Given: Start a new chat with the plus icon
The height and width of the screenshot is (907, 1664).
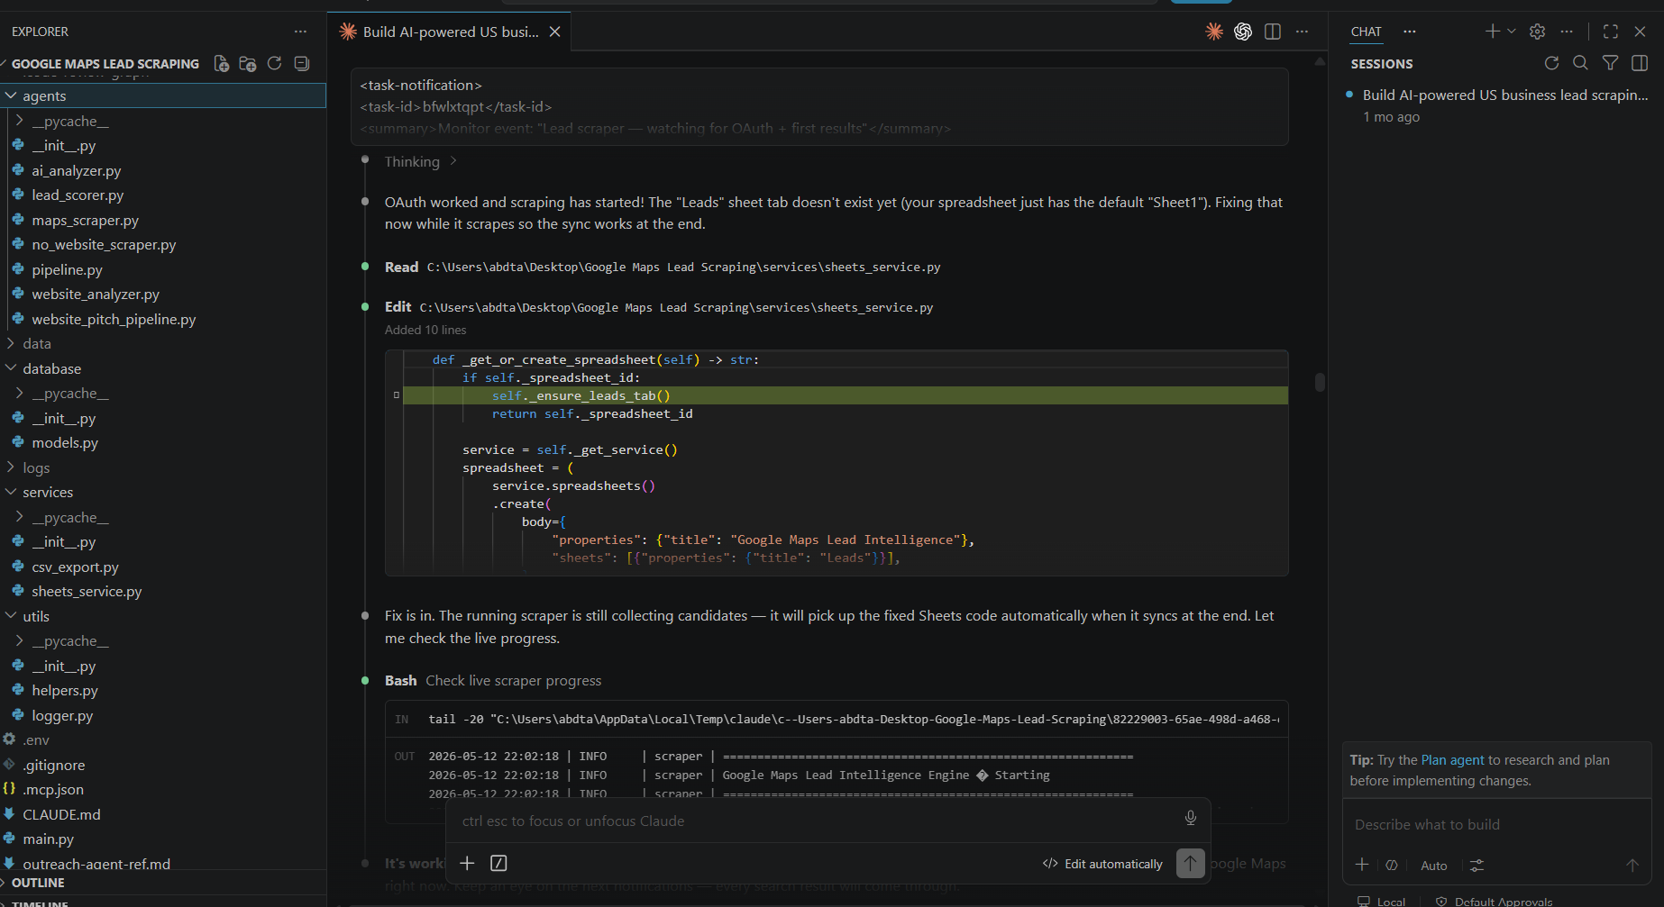Looking at the screenshot, I should pyautogui.click(x=1493, y=32).
